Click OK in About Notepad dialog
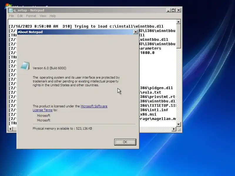This screenshot has height=176, width=235. [125, 142]
